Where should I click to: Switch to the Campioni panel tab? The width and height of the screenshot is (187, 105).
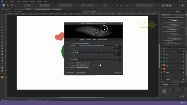coord(169,12)
